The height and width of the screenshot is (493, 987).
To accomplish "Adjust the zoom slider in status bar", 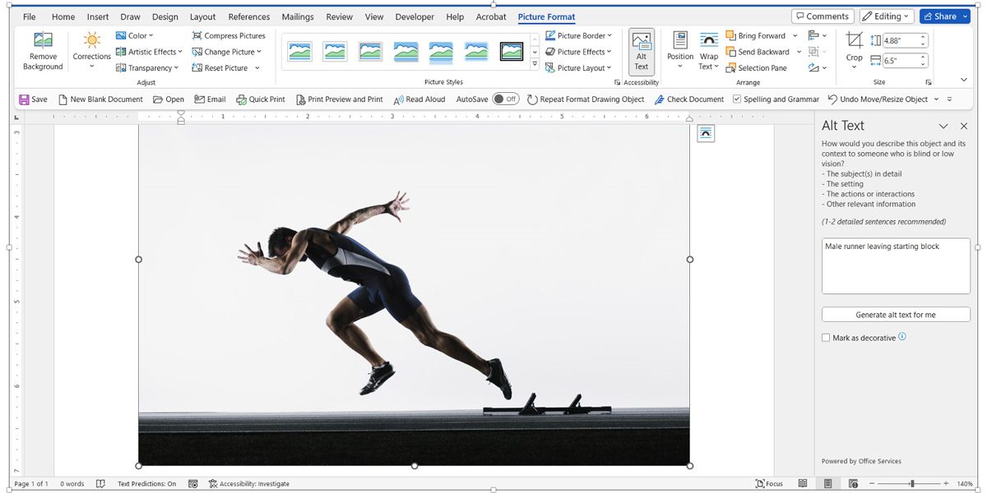I will (x=911, y=484).
